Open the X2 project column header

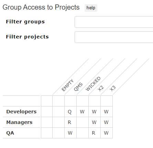click(101, 88)
